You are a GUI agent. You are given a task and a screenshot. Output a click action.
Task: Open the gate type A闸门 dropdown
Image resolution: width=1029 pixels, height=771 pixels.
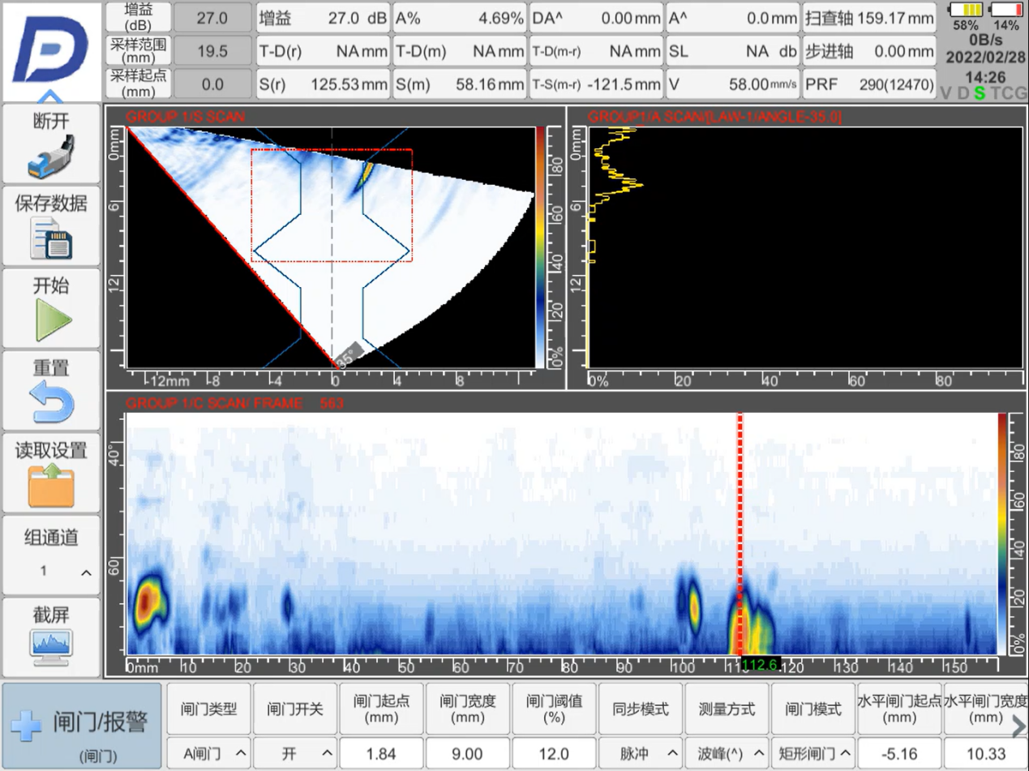coord(208,753)
